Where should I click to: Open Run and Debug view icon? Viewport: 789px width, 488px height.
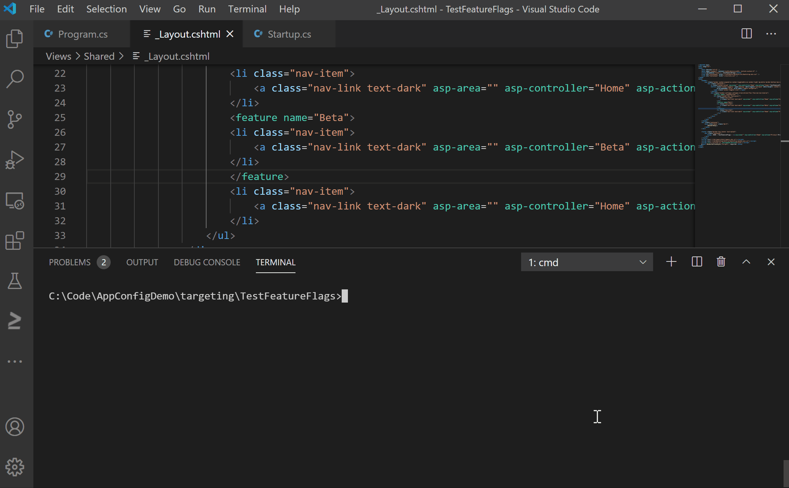point(15,159)
